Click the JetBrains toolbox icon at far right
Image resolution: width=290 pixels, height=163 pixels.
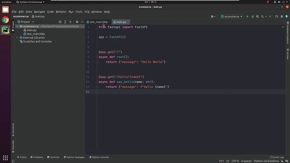tap(287, 16)
